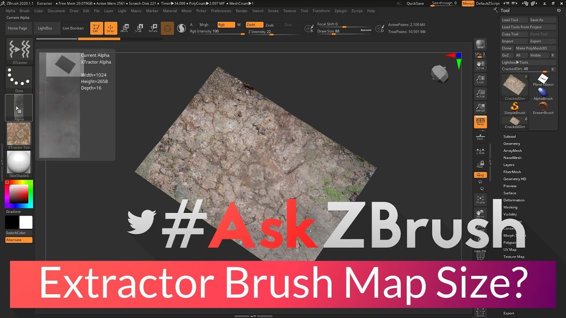Click Load Tool button

click(x=514, y=20)
